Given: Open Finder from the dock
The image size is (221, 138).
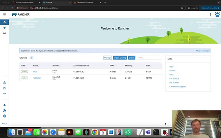Looking at the screenshot, I should pyautogui.click(x=12, y=132).
